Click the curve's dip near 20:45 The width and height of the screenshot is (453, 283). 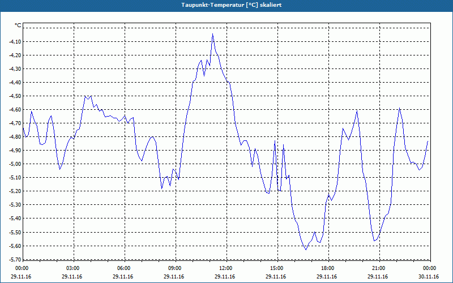click(374, 241)
